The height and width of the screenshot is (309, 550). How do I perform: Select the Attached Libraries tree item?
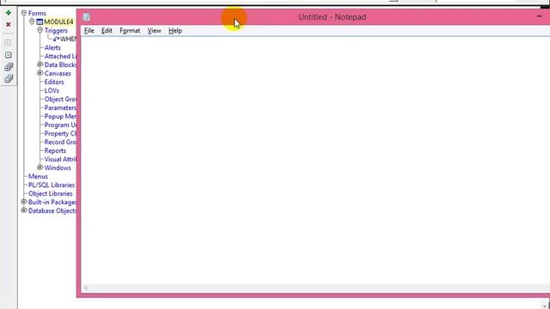(x=60, y=56)
